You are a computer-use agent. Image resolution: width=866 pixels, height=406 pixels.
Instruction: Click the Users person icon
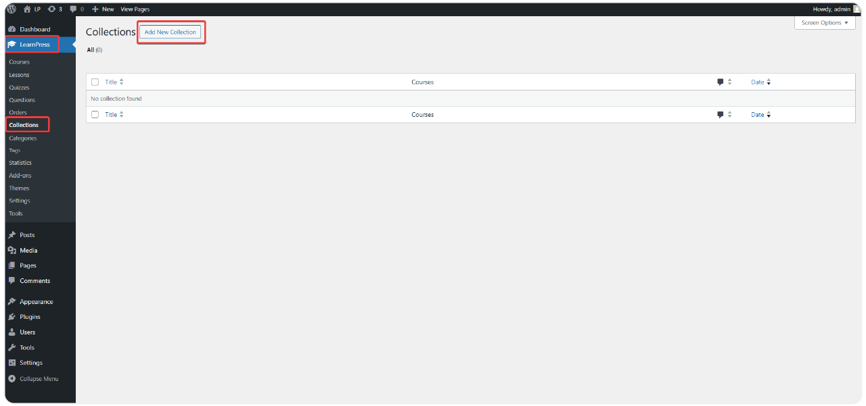(12, 332)
